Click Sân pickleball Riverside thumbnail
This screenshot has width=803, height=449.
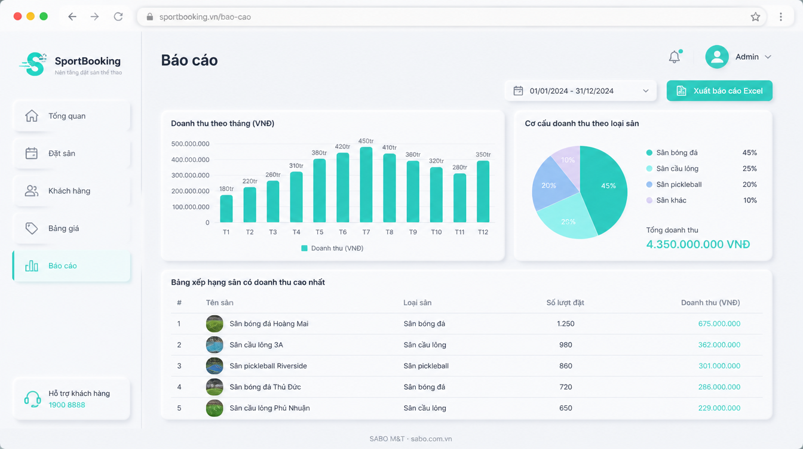[214, 366]
